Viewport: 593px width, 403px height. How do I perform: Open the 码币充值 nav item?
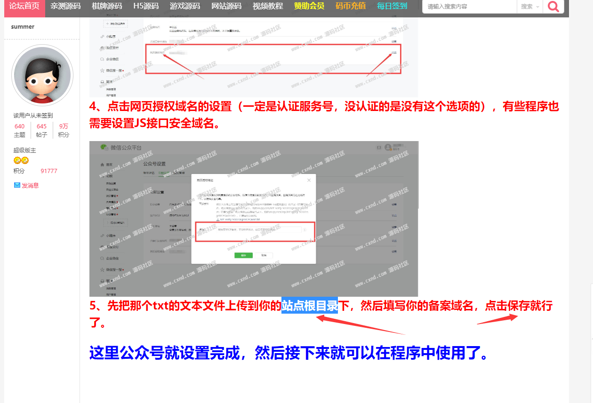pos(351,7)
